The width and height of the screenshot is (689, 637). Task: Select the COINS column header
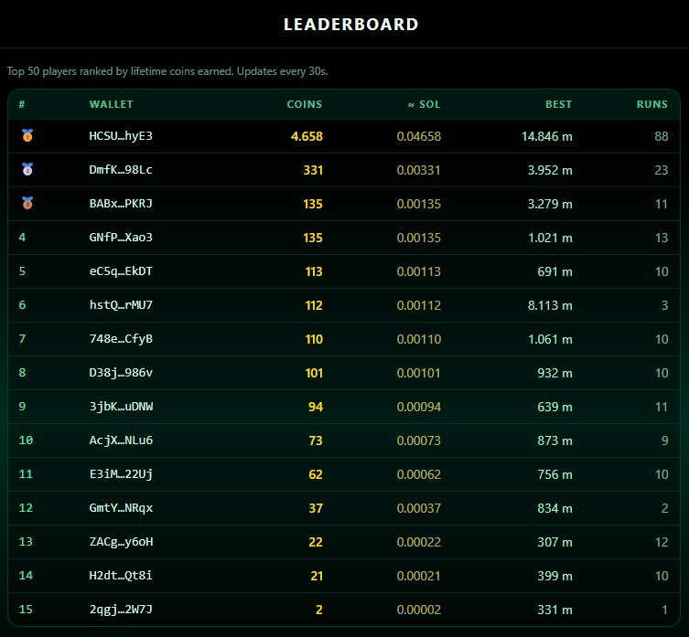coord(305,104)
